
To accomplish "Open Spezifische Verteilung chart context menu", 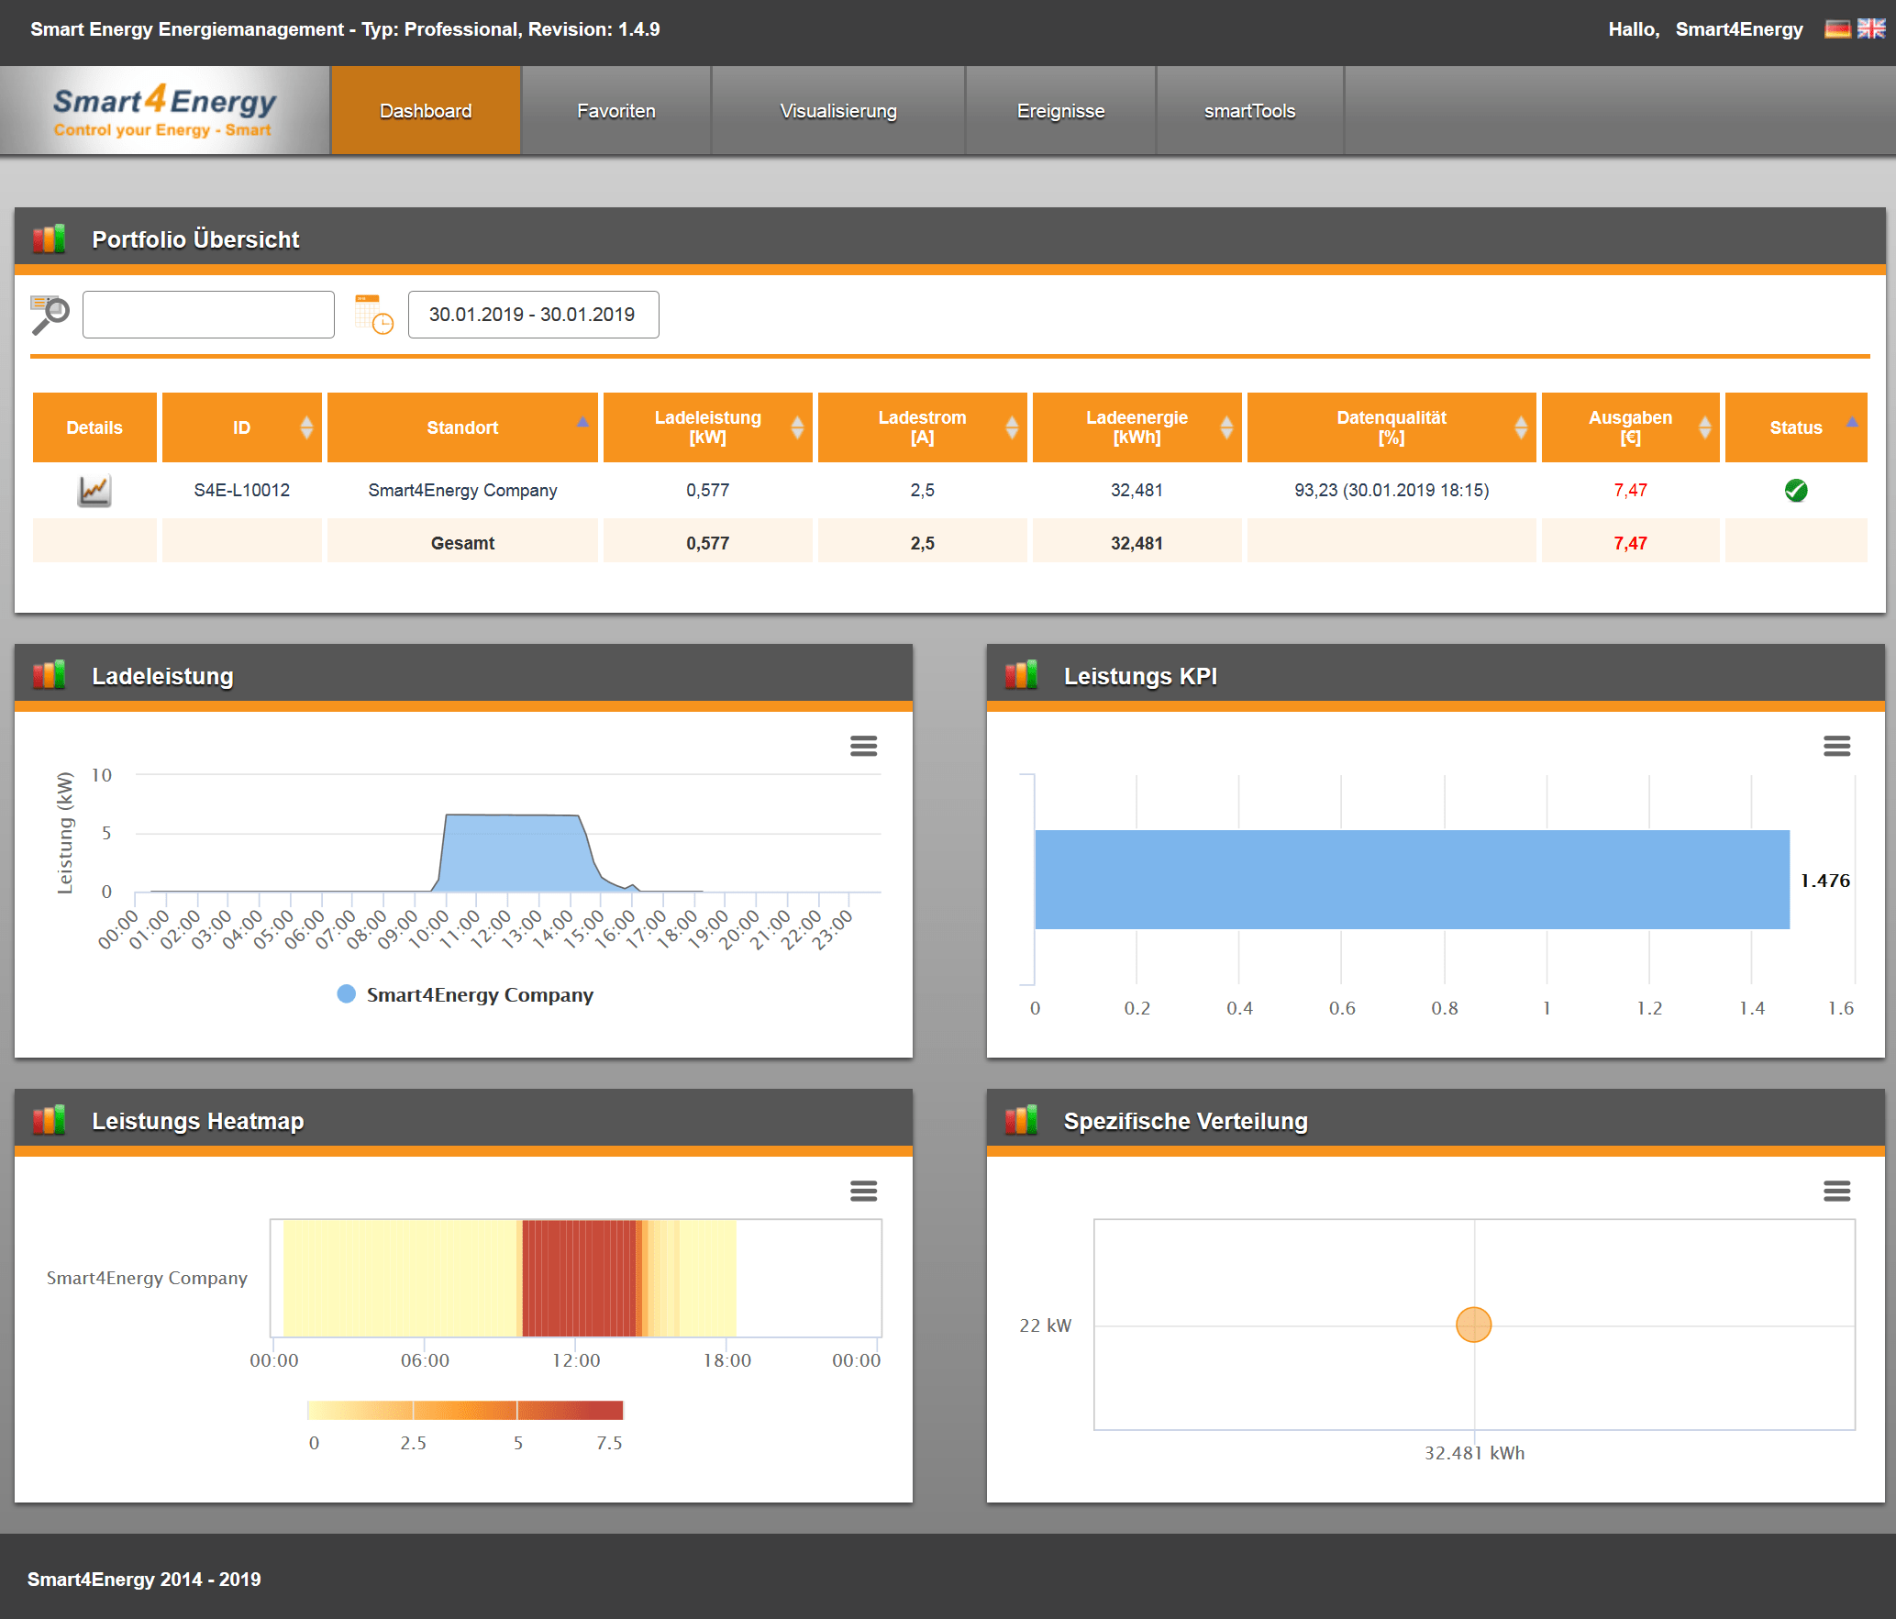I will [x=1836, y=1191].
